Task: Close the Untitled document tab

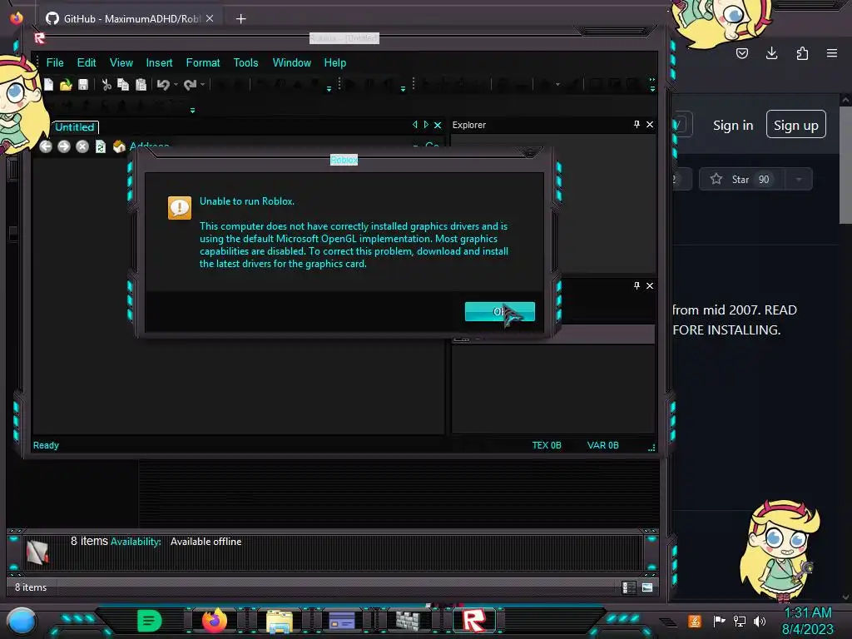Action: (438, 125)
